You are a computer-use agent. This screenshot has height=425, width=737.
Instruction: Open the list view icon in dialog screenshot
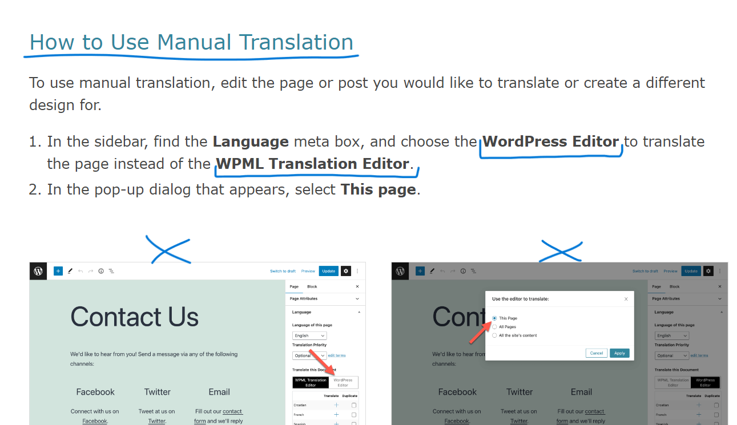(x=473, y=271)
